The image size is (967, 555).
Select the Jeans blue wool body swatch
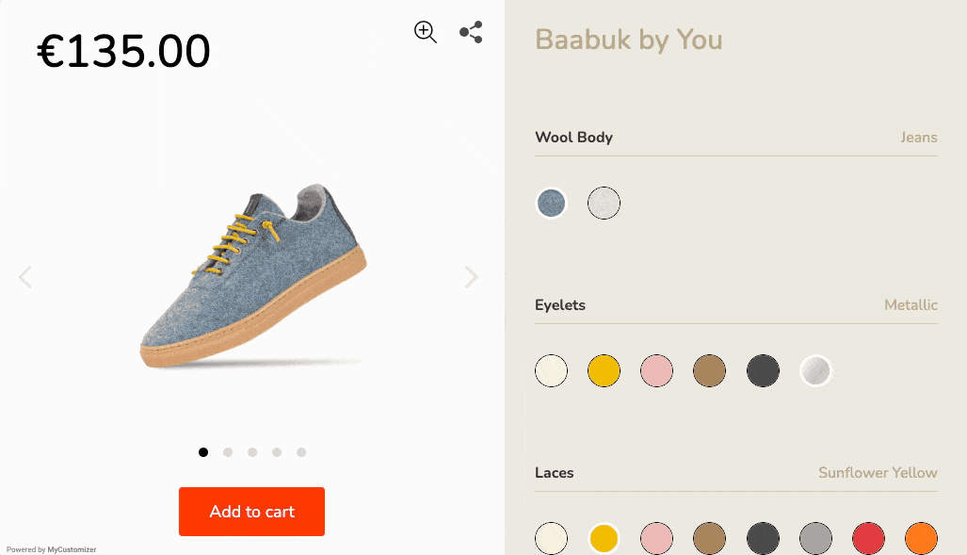pyautogui.click(x=551, y=203)
